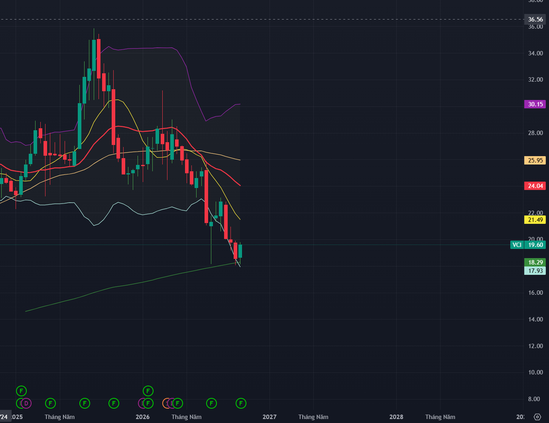Image resolution: width=549 pixels, height=423 pixels.
Task: Click the light-teal 17.93 lower band label
Action: 535,270
